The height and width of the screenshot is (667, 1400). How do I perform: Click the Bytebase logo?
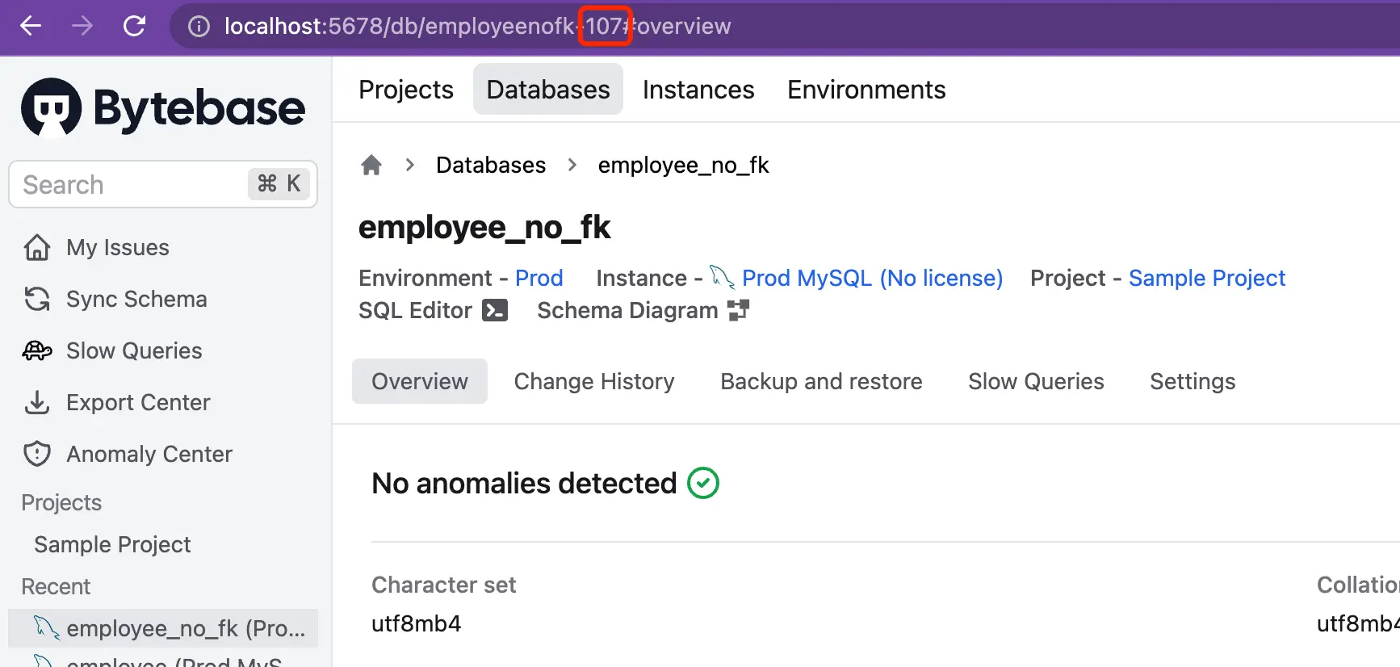(163, 107)
